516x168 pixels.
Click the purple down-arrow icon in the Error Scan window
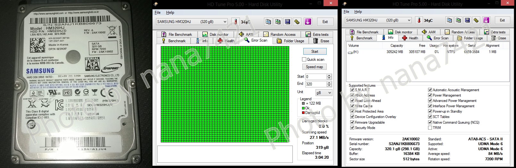tap(308, 22)
